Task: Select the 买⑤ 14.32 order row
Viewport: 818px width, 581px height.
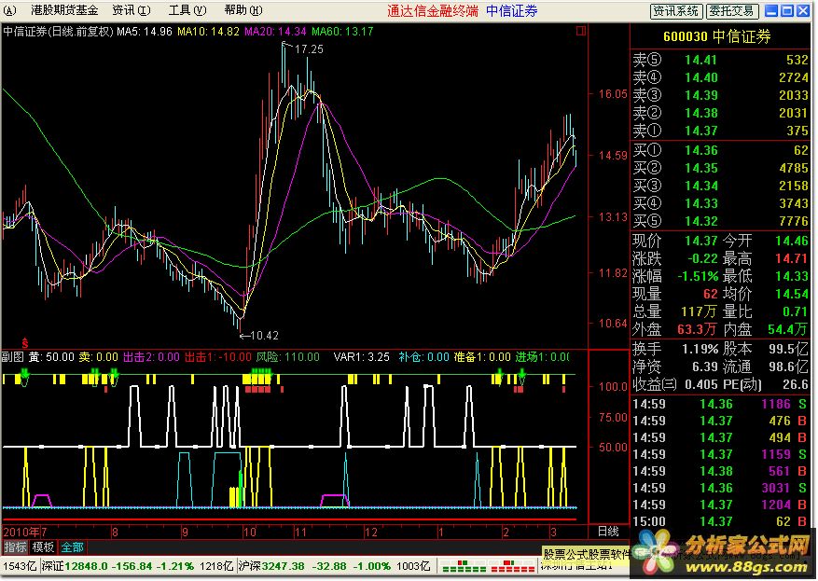Action: click(x=720, y=222)
